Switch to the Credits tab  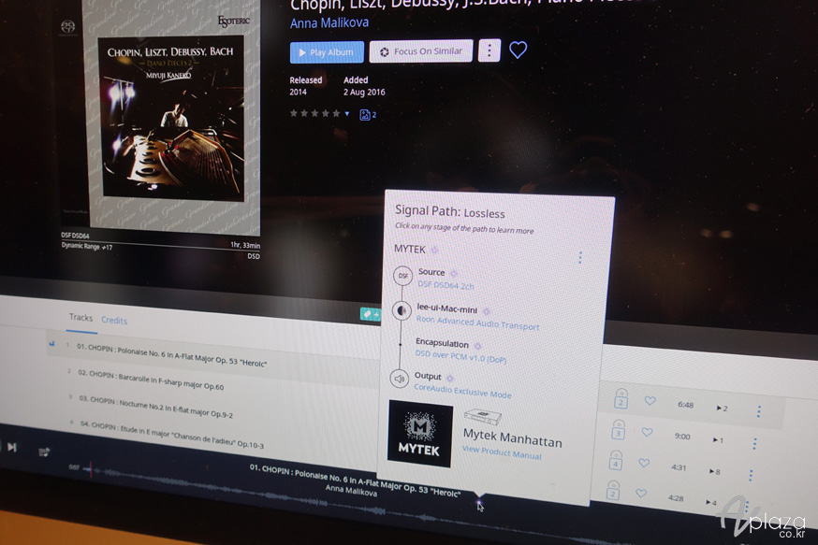[114, 320]
